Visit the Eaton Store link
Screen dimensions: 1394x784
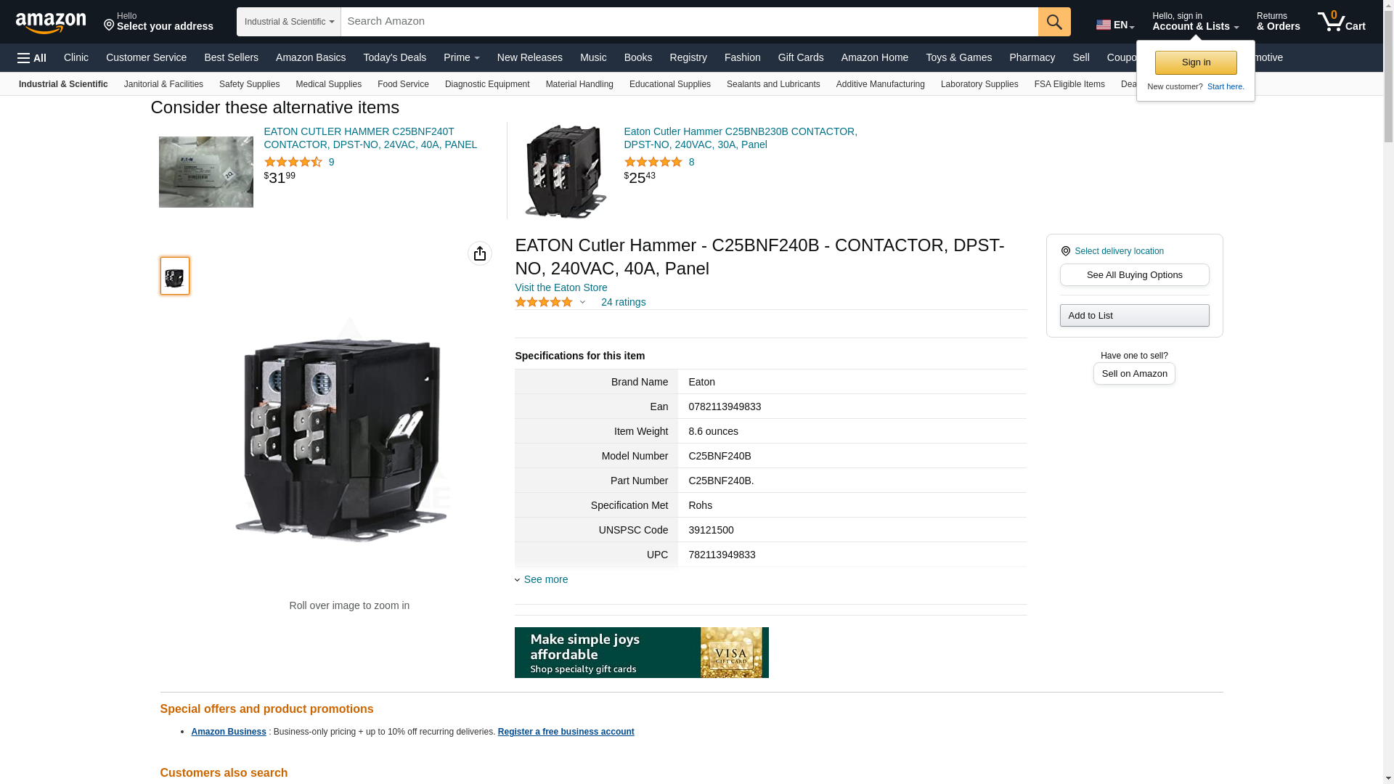pyautogui.click(x=561, y=287)
